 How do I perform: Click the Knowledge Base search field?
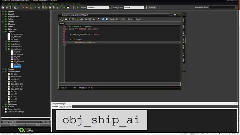[222, 7]
